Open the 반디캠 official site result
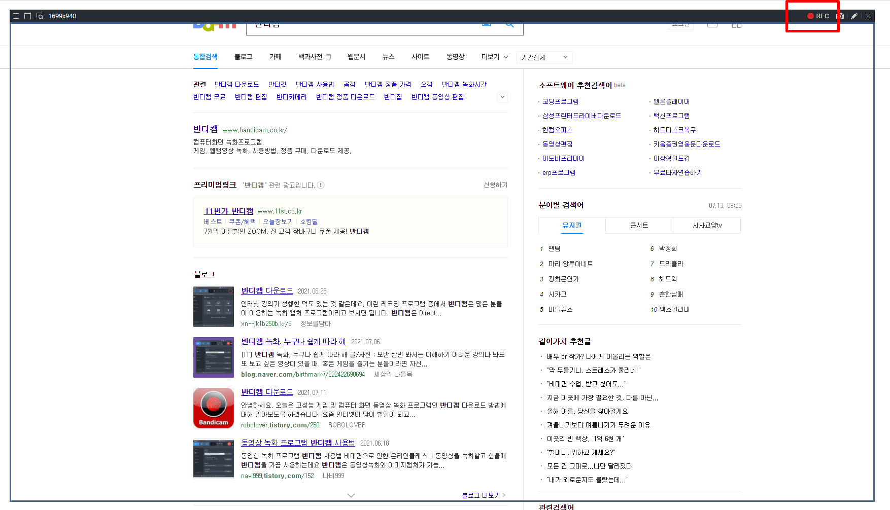This screenshot has width=890, height=510. pyautogui.click(x=206, y=129)
